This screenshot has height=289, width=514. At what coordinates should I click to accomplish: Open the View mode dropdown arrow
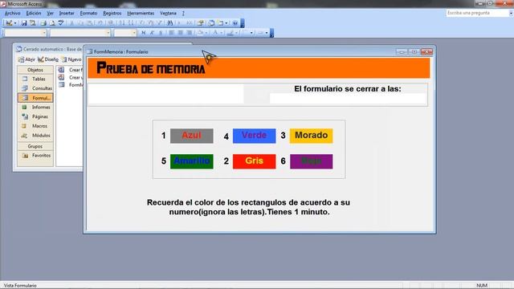click(15, 23)
